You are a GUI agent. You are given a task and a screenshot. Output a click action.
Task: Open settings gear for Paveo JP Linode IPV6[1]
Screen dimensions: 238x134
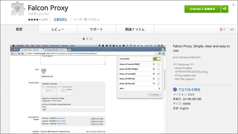[x=154, y=64]
